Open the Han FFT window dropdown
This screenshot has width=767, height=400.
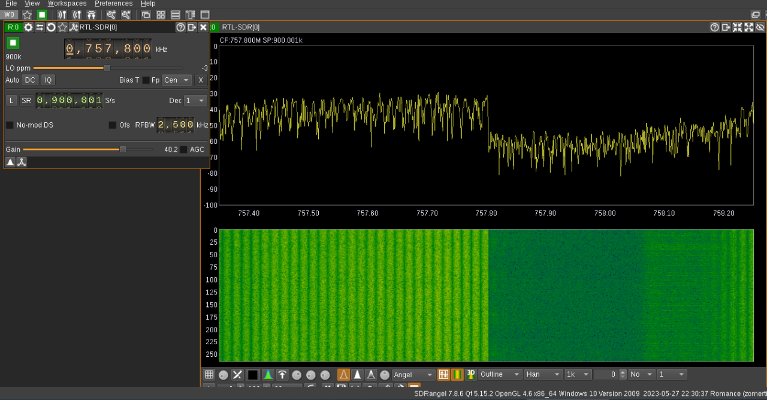[x=543, y=374]
